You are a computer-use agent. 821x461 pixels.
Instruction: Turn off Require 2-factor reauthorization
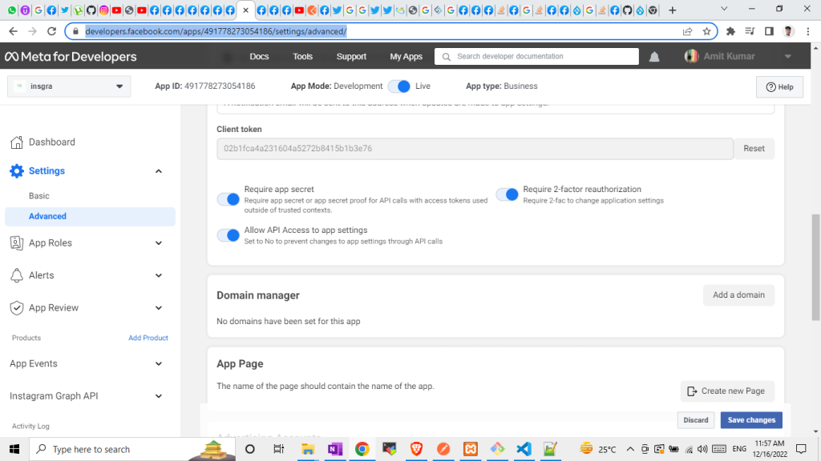point(507,194)
